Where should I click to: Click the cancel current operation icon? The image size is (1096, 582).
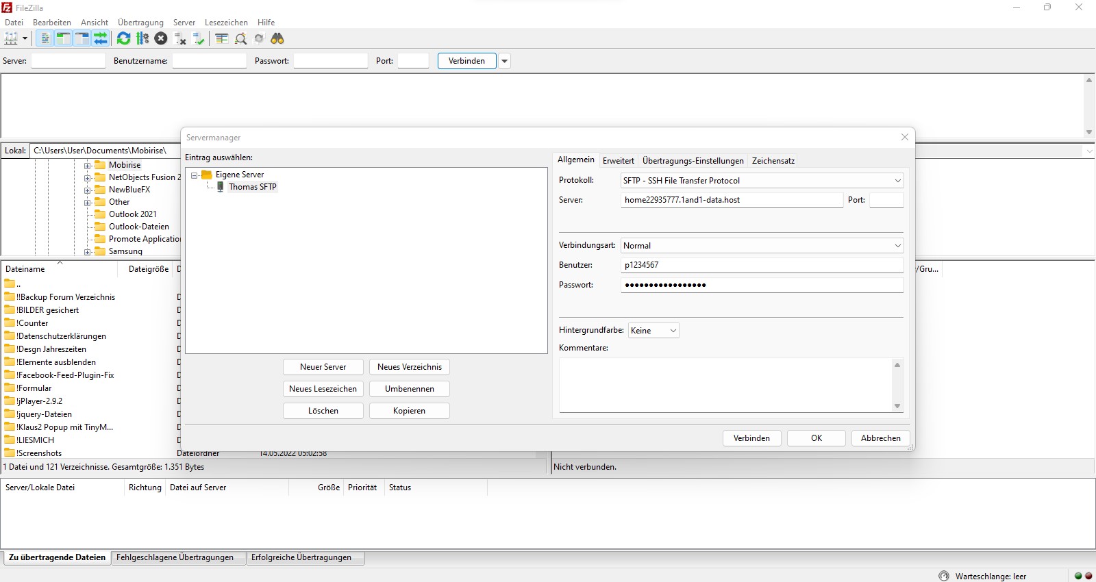click(x=161, y=39)
